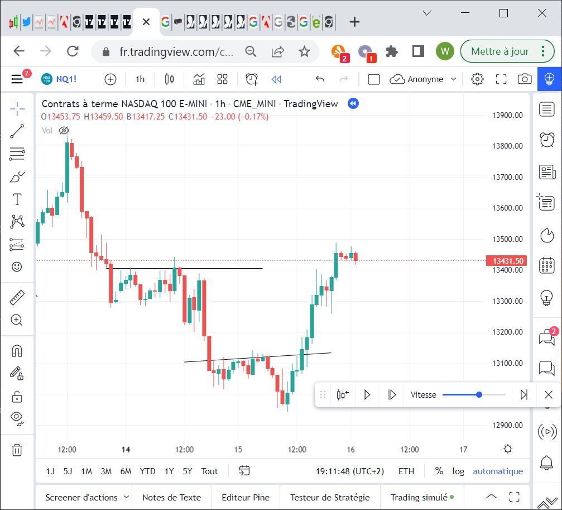Click the NQ1! symbol search

60,79
